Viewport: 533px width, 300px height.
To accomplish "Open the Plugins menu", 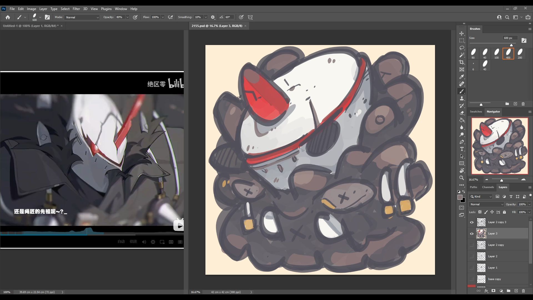I will (x=106, y=9).
